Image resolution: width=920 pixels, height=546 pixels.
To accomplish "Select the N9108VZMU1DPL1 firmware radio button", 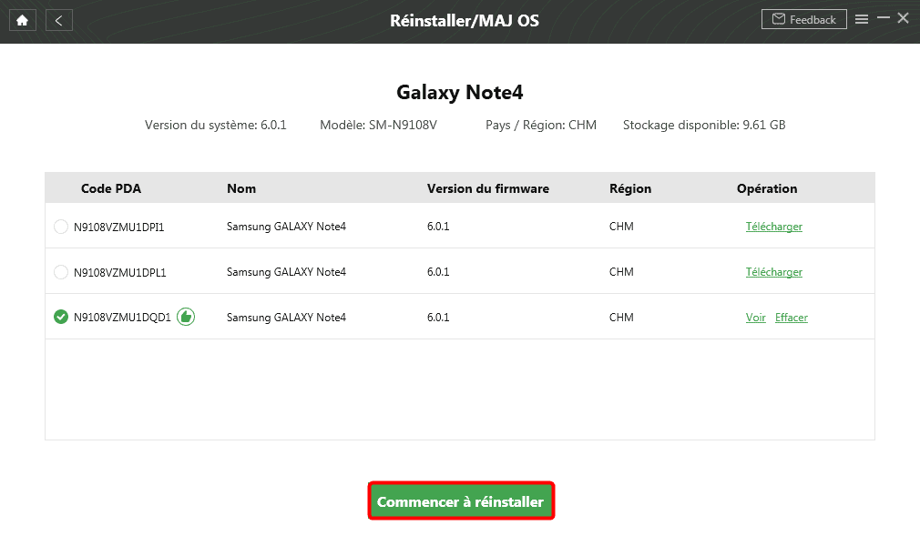I will [x=61, y=272].
